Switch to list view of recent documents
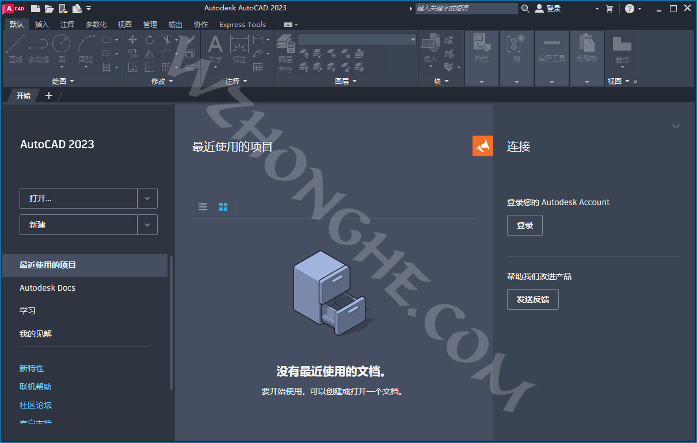 pos(203,206)
